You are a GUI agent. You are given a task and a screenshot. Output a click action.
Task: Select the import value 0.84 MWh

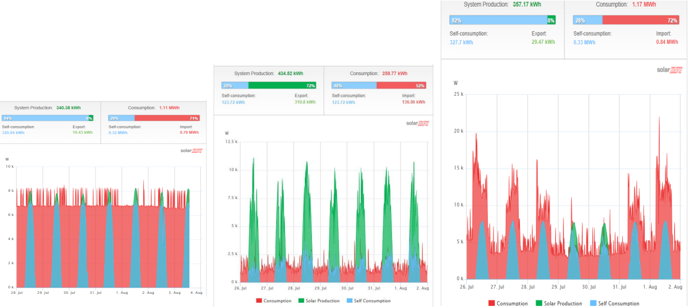667,42
